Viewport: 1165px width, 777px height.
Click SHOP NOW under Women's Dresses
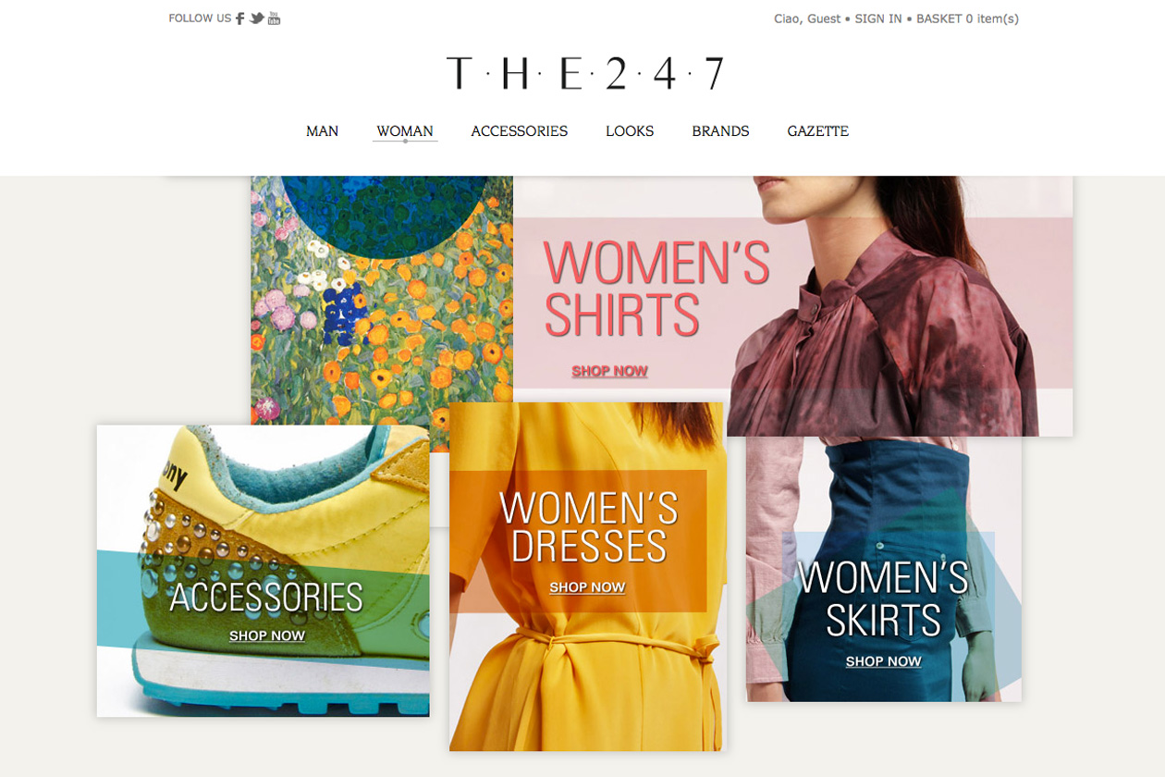(x=587, y=587)
